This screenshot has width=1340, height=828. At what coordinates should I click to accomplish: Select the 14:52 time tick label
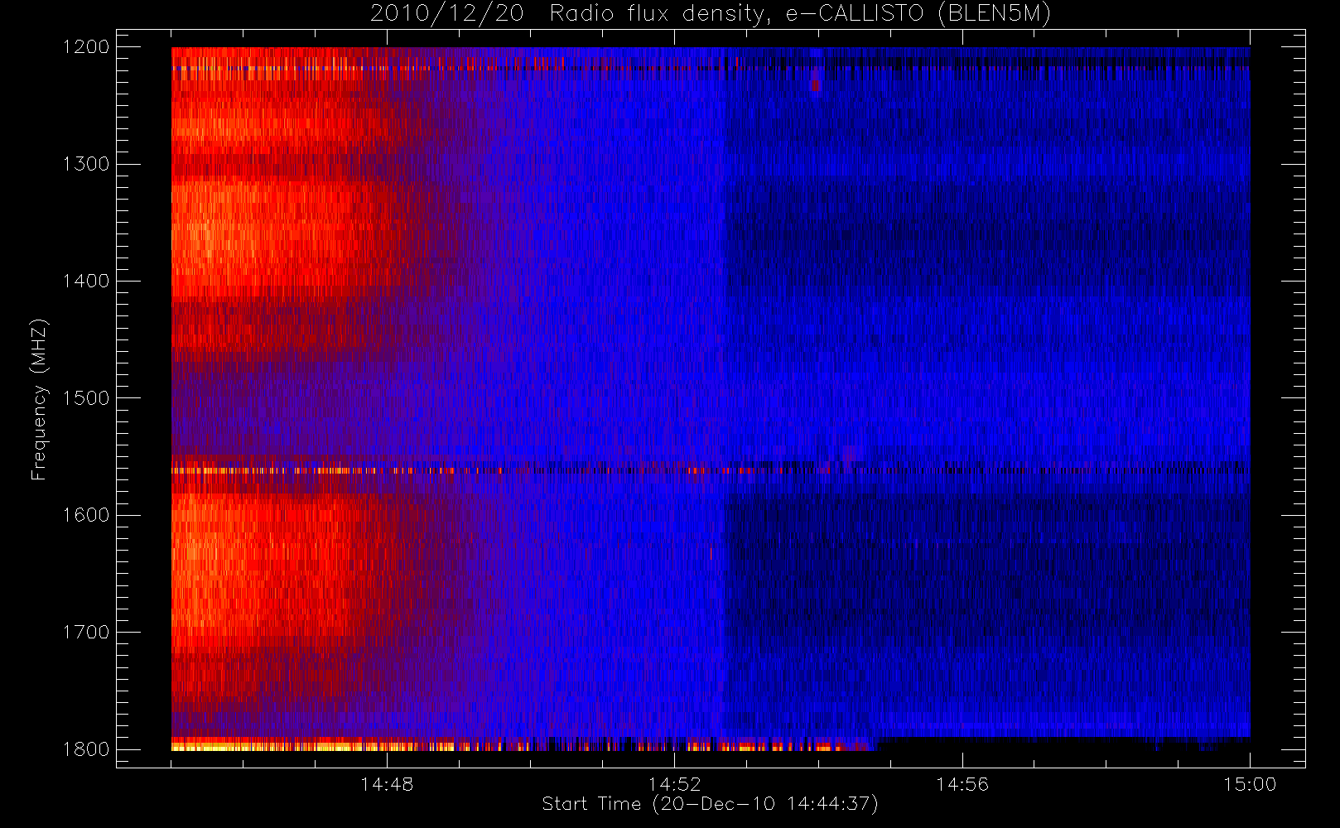click(x=674, y=784)
